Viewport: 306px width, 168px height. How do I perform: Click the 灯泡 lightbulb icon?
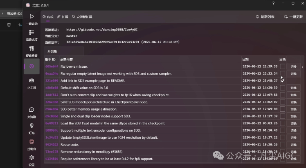(x=32, y=126)
